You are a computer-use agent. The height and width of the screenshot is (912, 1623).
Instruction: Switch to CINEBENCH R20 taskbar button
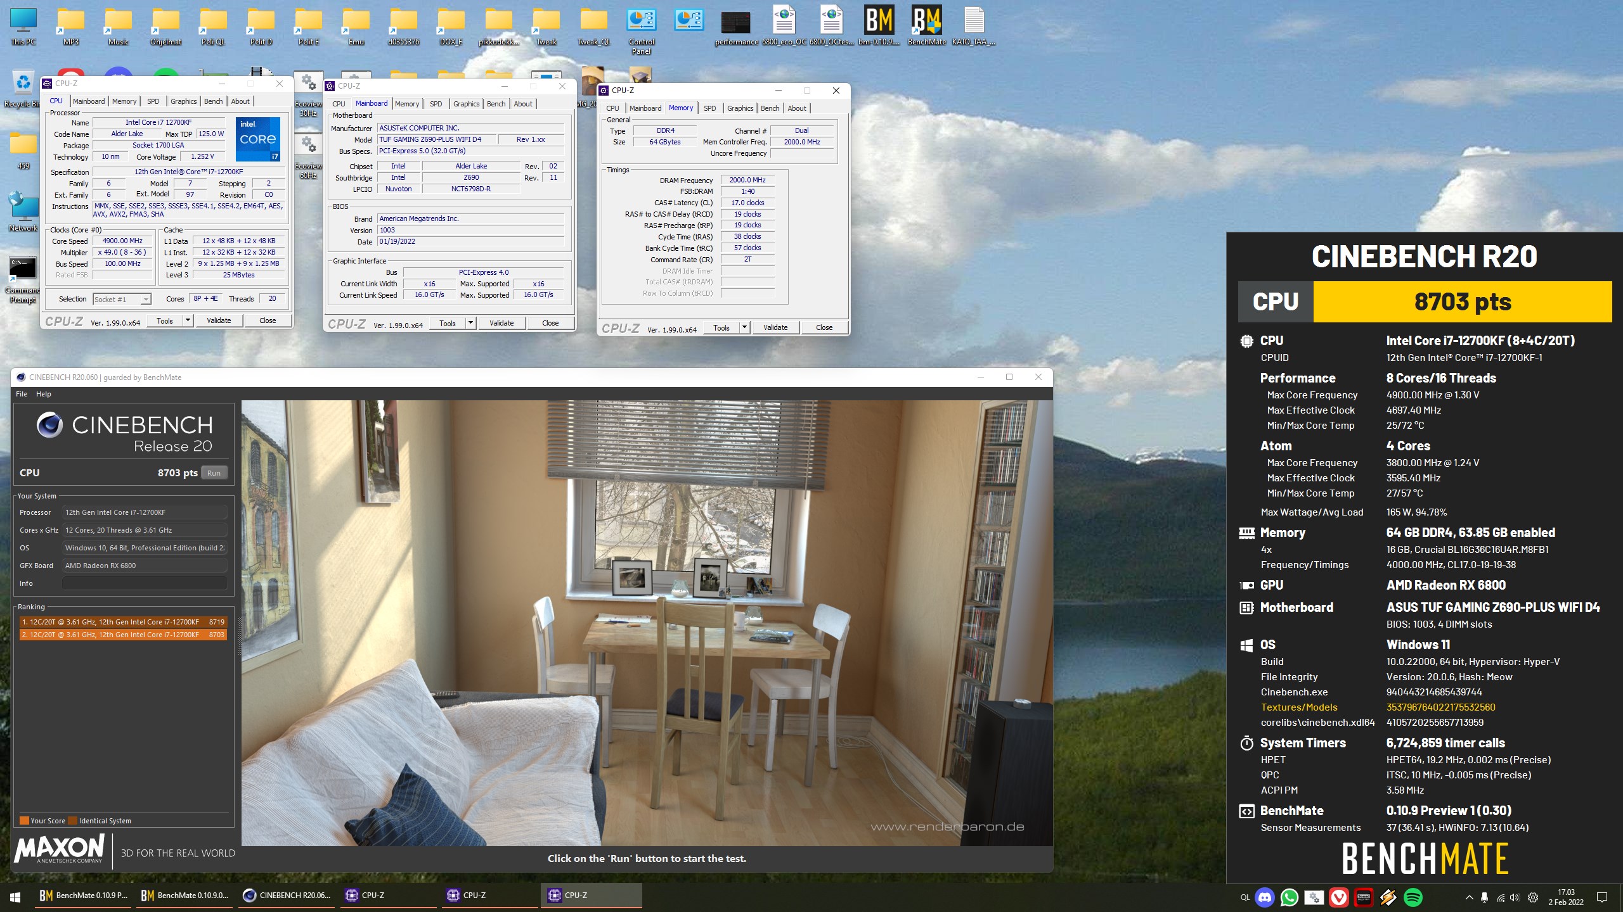click(x=287, y=896)
